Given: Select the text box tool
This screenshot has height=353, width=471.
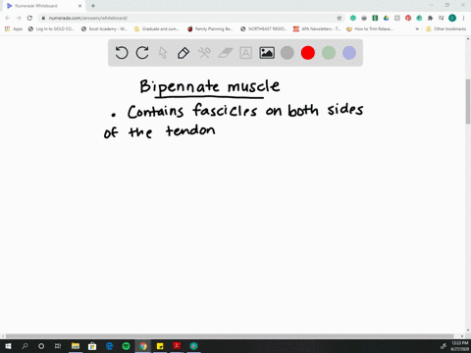Looking at the screenshot, I should coord(245,53).
